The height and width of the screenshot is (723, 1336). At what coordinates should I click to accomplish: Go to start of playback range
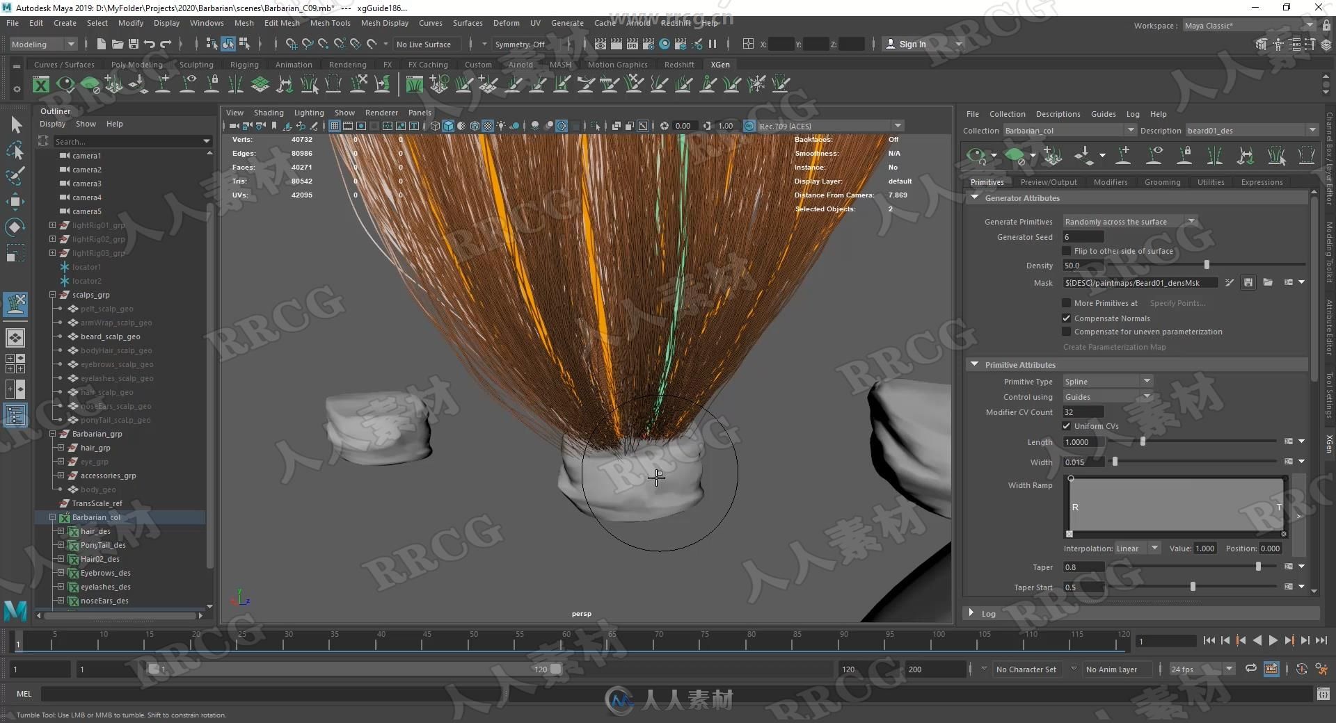click(1209, 640)
